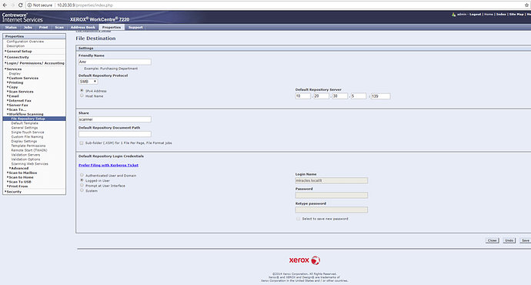Expand Security in sidebar

point(14,192)
